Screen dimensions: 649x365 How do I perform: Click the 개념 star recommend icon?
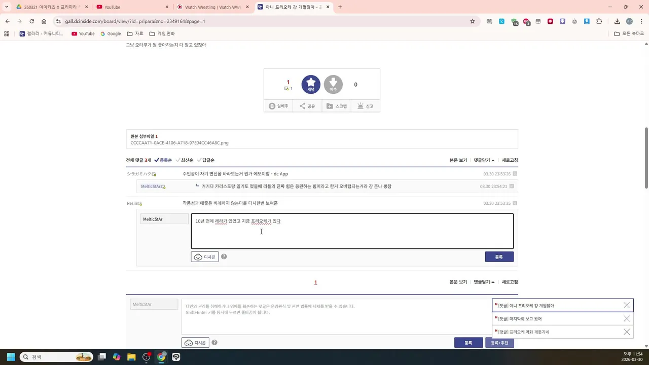311,85
